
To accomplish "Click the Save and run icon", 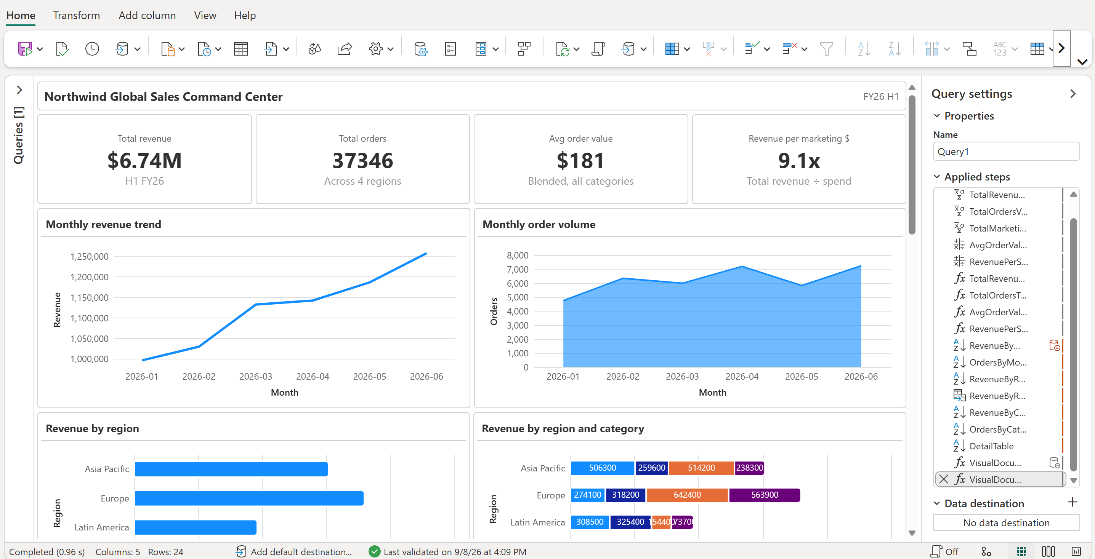I will click(x=25, y=48).
